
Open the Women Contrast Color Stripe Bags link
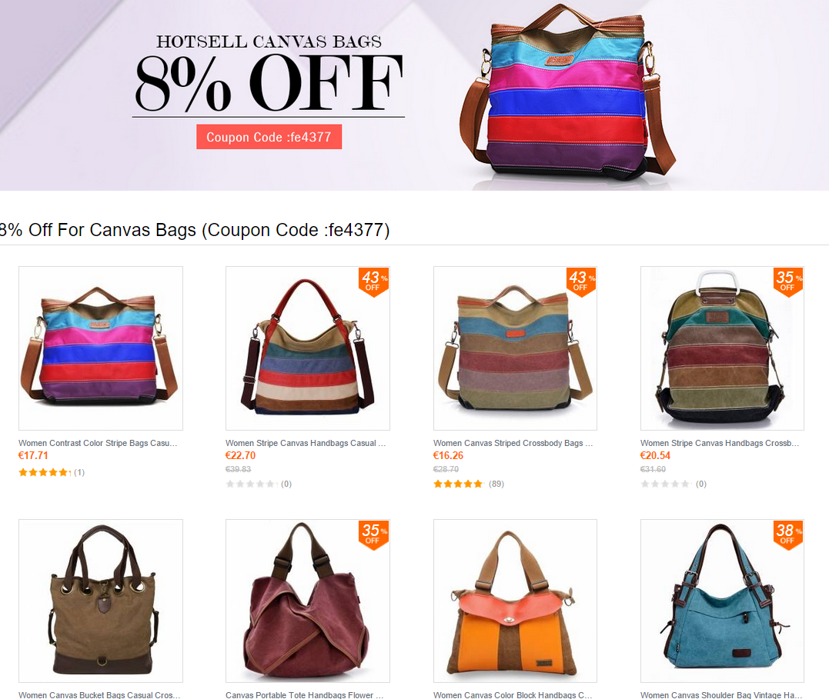(x=98, y=443)
